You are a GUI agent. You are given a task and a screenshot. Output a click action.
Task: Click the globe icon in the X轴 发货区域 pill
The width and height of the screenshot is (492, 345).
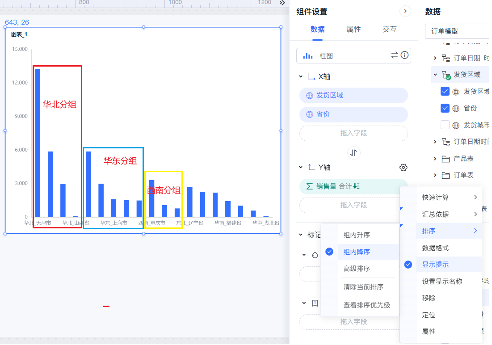coord(309,96)
